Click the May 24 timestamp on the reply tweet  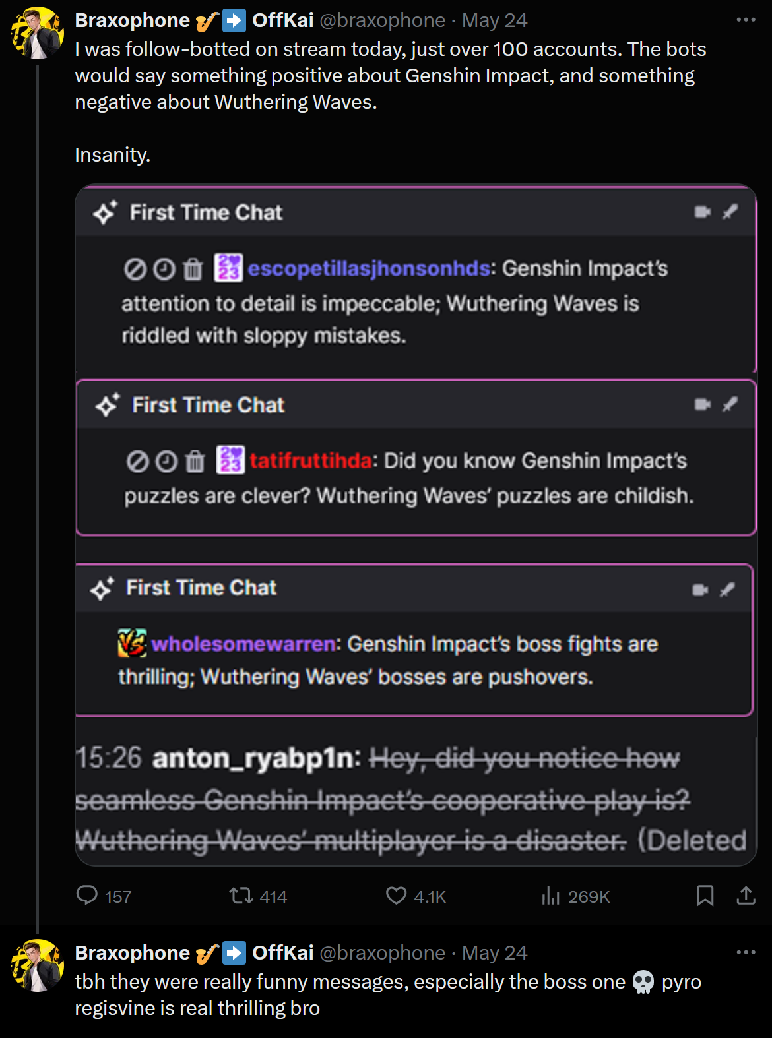(x=494, y=953)
